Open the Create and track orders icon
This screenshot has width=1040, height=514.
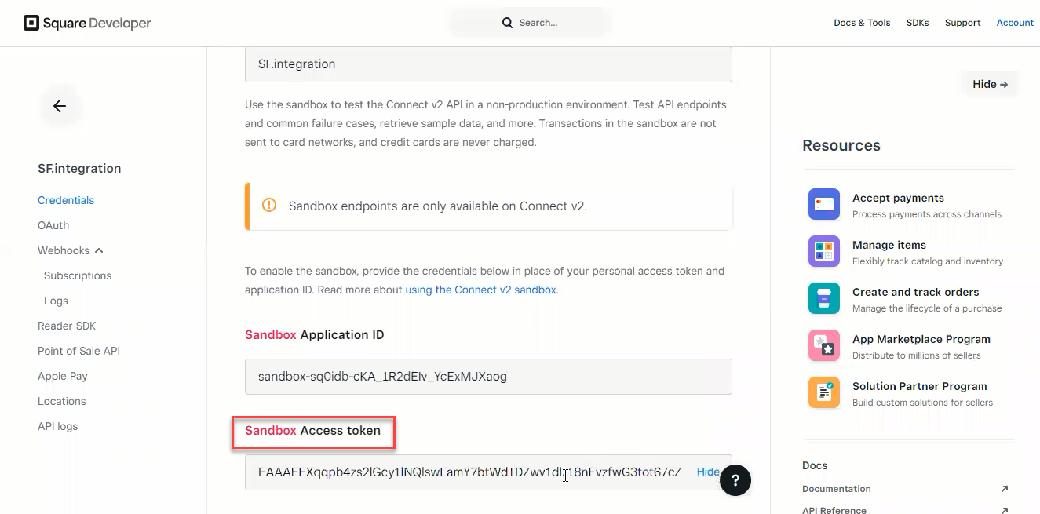point(824,298)
